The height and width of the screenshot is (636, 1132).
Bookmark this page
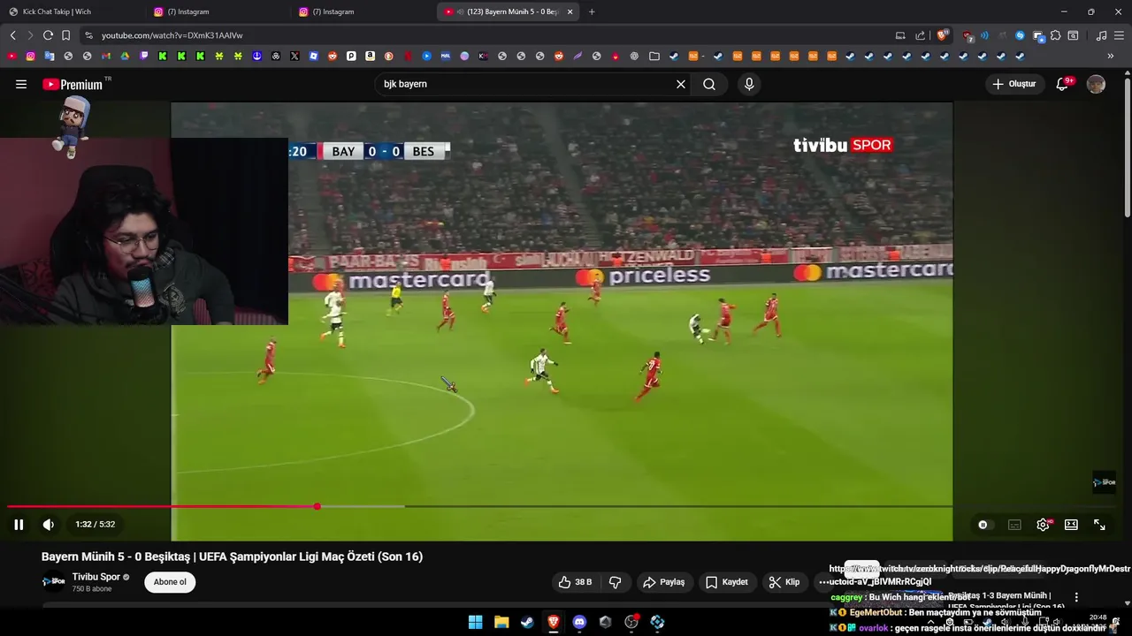point(65,35)
